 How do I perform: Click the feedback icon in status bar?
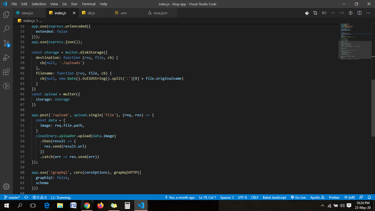361,197
